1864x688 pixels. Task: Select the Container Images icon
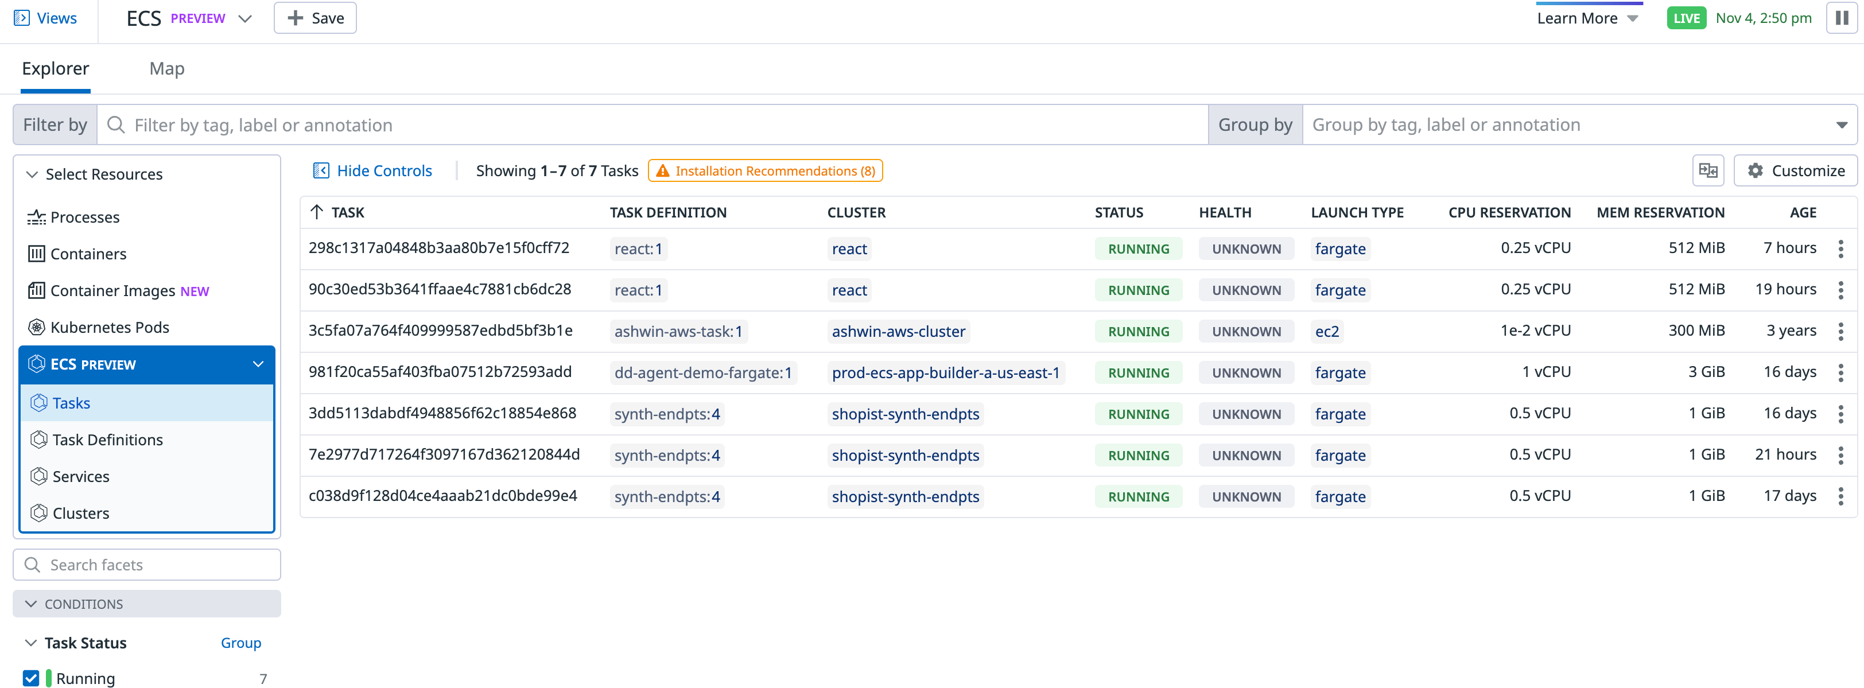point(36,291)
